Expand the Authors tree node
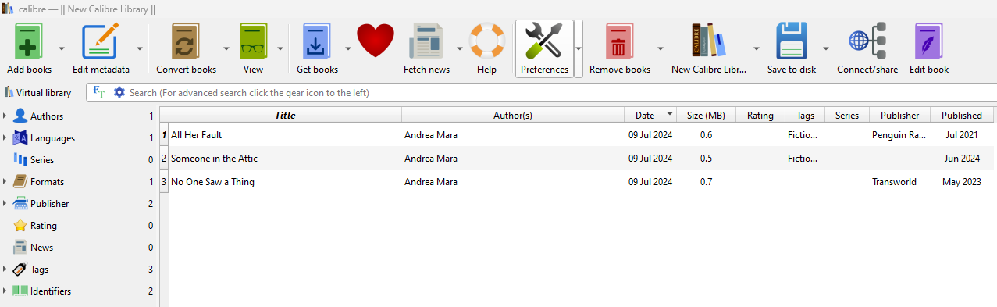This screenshot has width=997, height=307. click(x=5, y=116)
